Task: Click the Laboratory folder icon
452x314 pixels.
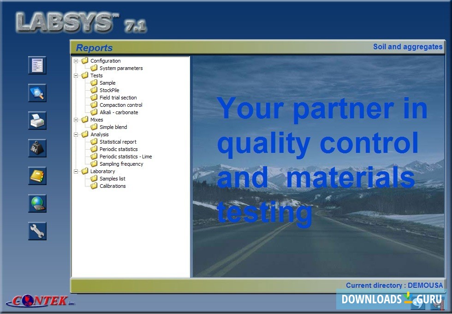Action: (85, 171)
